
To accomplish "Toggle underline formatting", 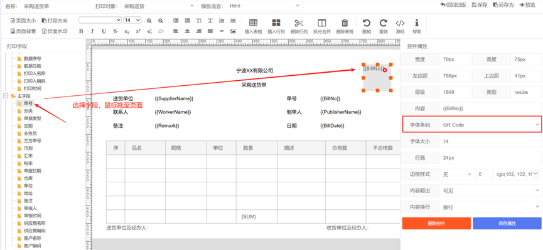I will pos(104,31).
